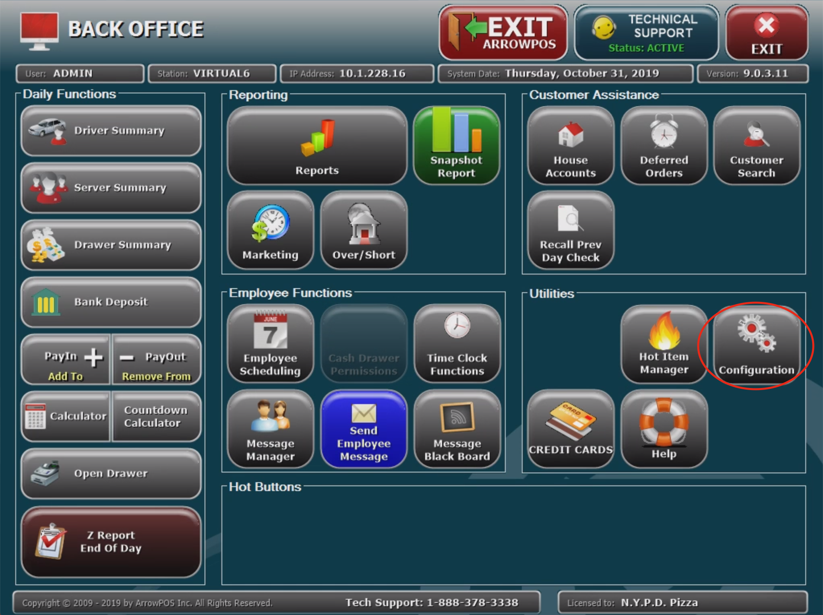Open Time Clock Functions
Image resolution: width=823 pixels, height=615 pixels.
point(457,344)
